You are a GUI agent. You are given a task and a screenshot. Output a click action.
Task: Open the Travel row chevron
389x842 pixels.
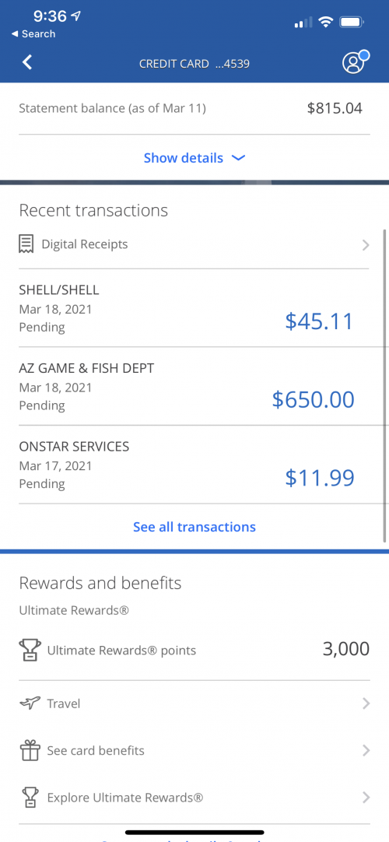tap(366, 703)
